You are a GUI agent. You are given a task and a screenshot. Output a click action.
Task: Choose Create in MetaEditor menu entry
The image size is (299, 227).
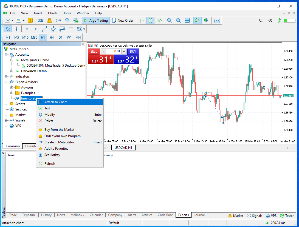click(70, 142)
